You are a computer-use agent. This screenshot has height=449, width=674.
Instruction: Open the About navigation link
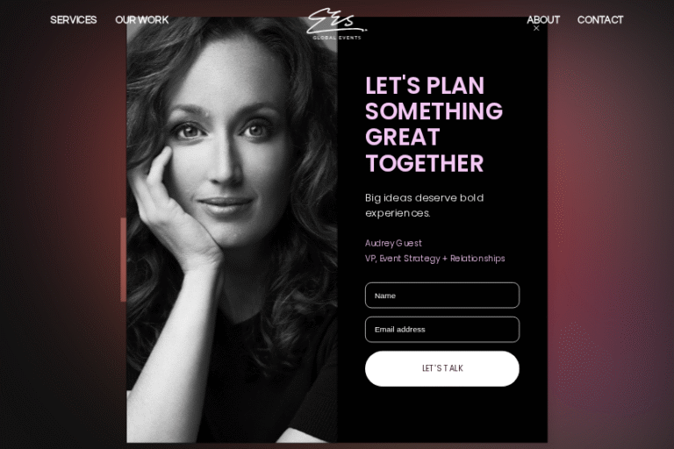543,20
